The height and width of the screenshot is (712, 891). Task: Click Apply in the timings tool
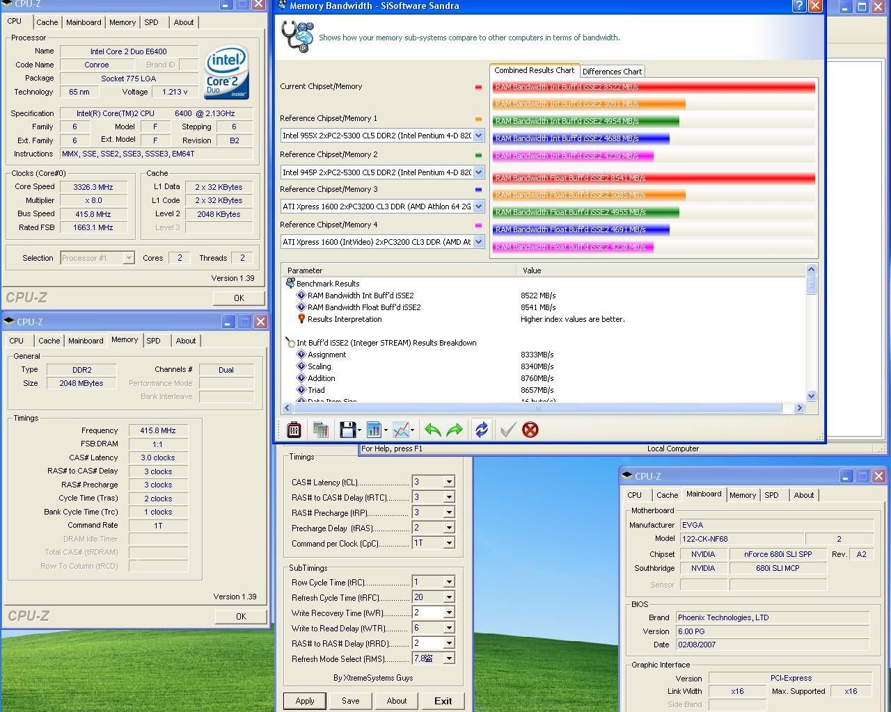pos(305,701)
